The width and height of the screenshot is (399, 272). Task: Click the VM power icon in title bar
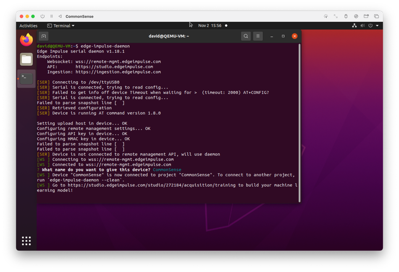(42, 16)
